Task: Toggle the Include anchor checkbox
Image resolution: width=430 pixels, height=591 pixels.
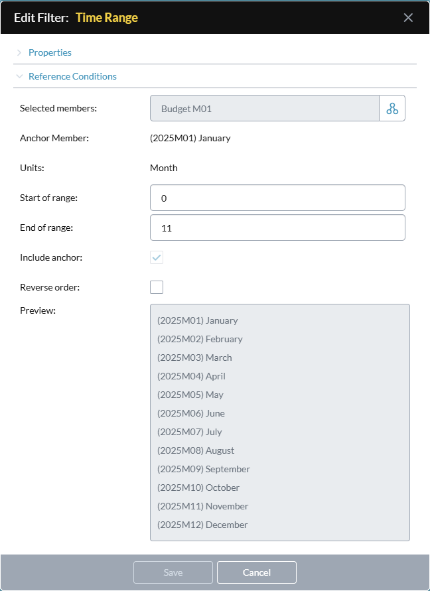Action: (x=157, y=257)
